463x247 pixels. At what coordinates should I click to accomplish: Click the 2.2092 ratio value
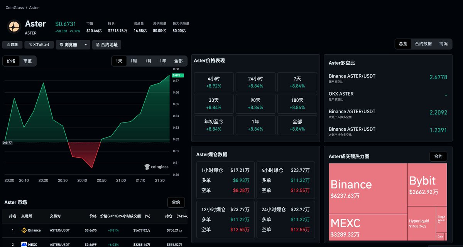438,113
